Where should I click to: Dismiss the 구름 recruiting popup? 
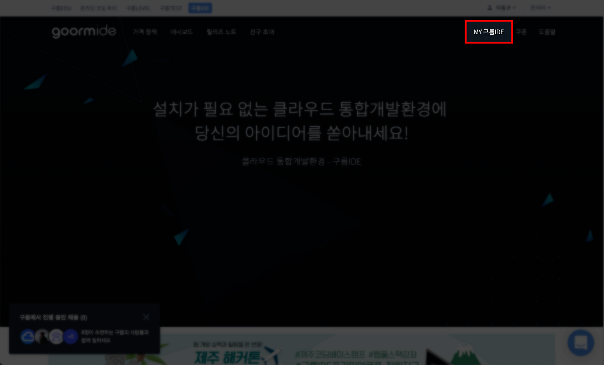tap(146, 317)
